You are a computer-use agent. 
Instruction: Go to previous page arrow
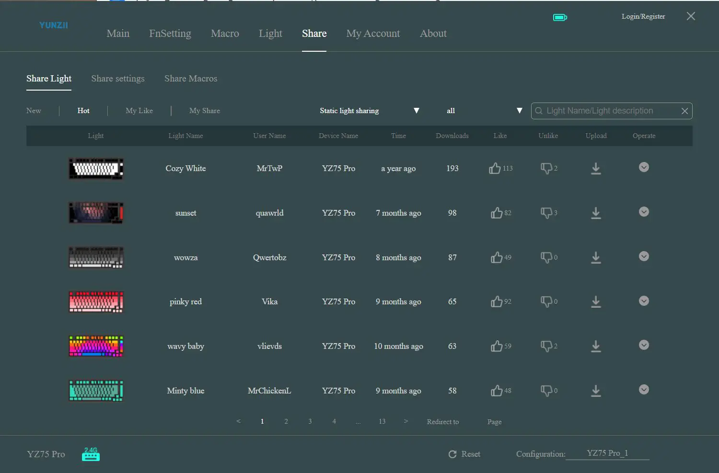(x=238, y=421)
